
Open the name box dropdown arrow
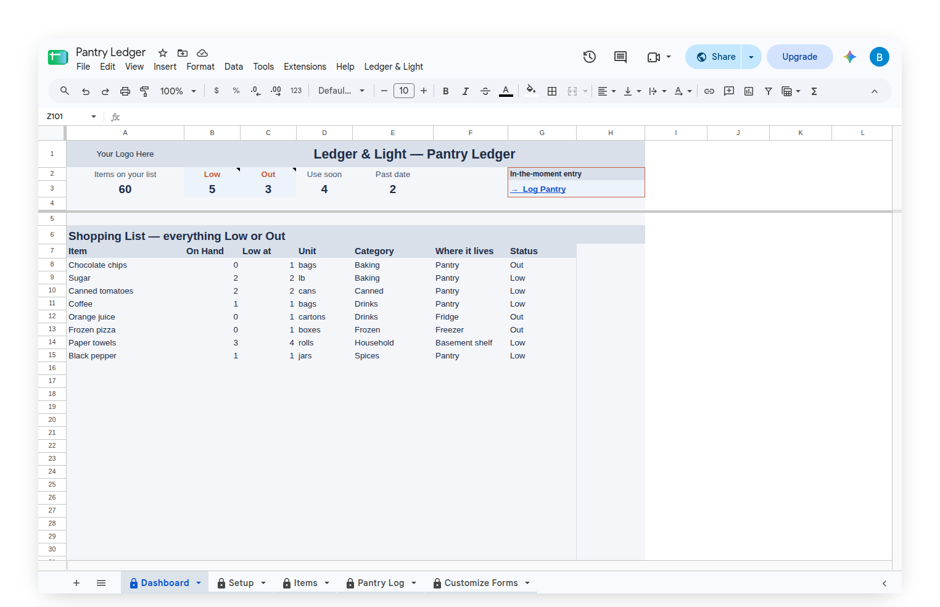(x=94, y=117)
